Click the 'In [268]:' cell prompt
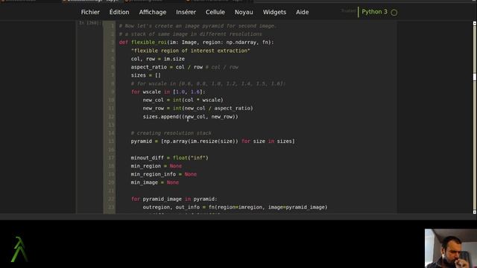Image resolution: width=477 pixels, height=268 pixels. (89, 23)
